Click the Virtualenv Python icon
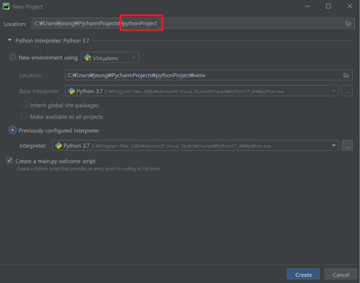This screenshot has height=283, width=360. pyautogui.click(x=88, y=57)
